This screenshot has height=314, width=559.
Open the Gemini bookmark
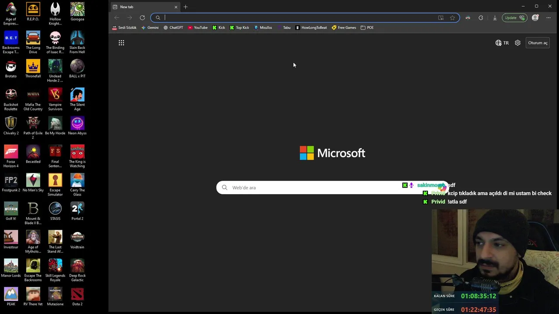click(x=150, y=27)
